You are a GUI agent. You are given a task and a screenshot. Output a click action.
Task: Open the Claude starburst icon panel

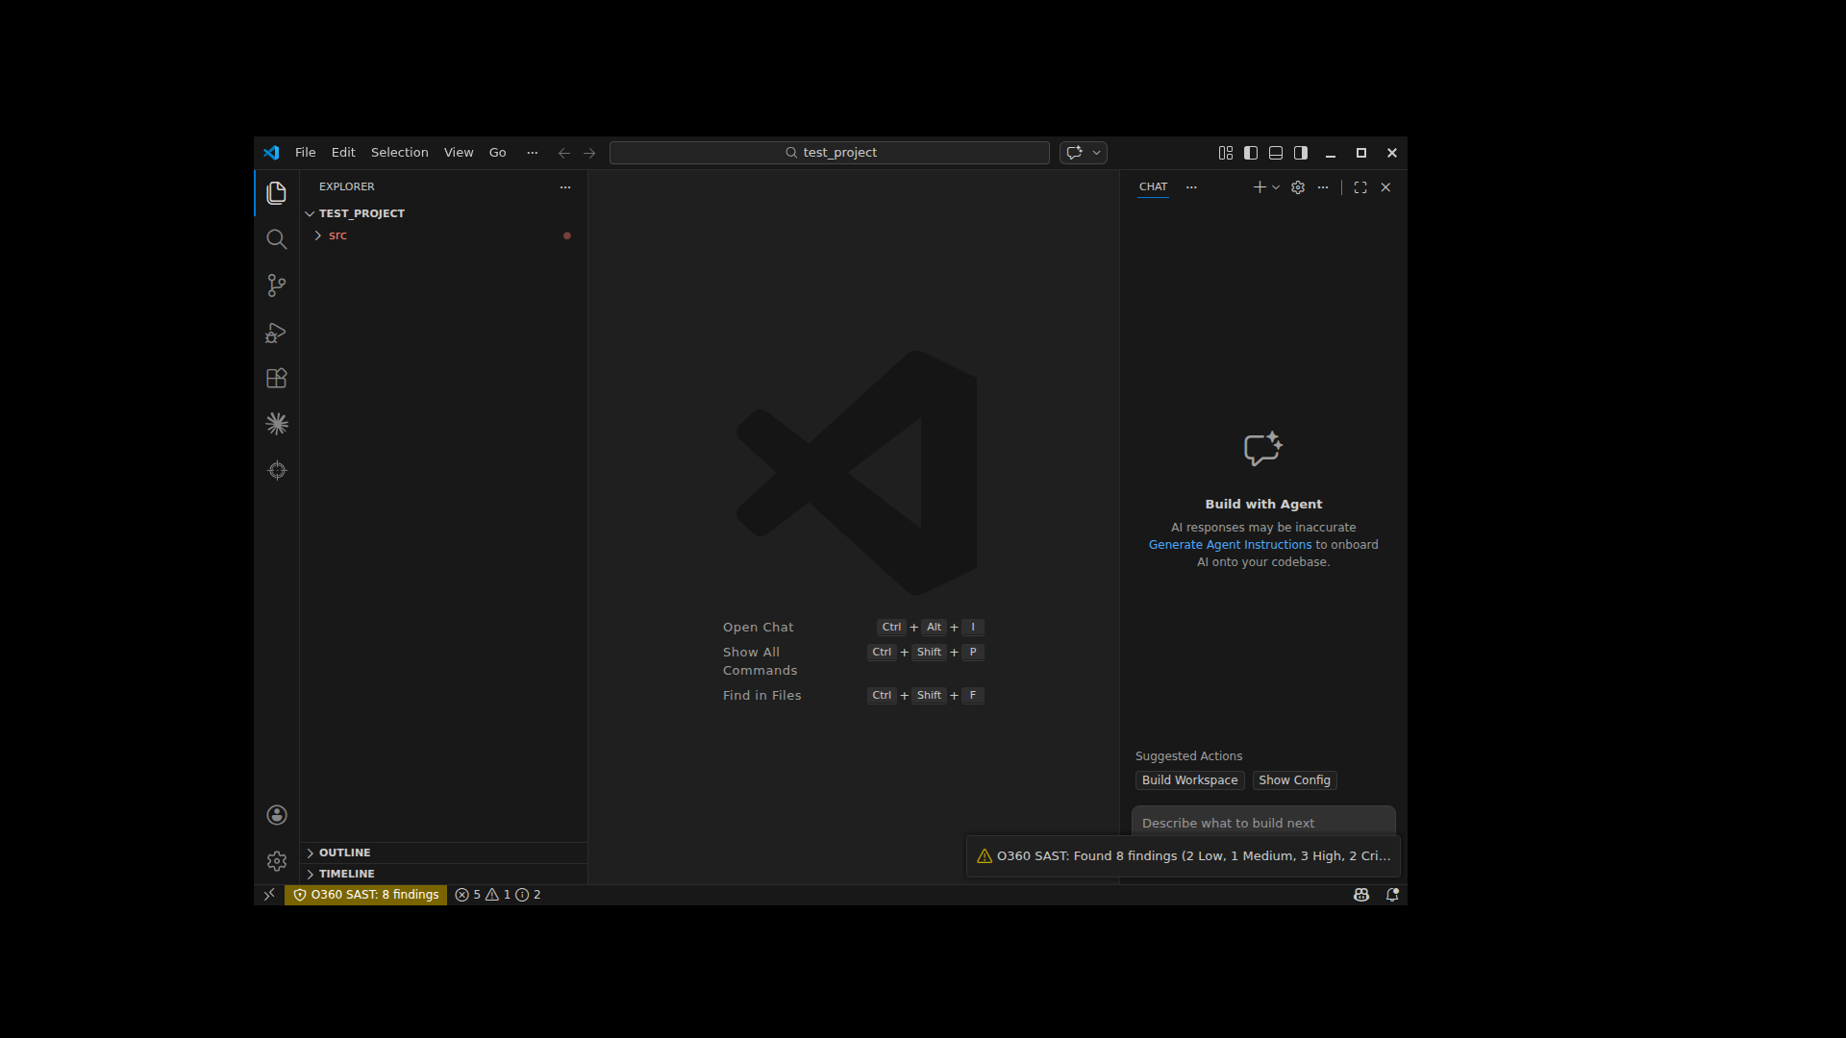click(x=276, y=424)
